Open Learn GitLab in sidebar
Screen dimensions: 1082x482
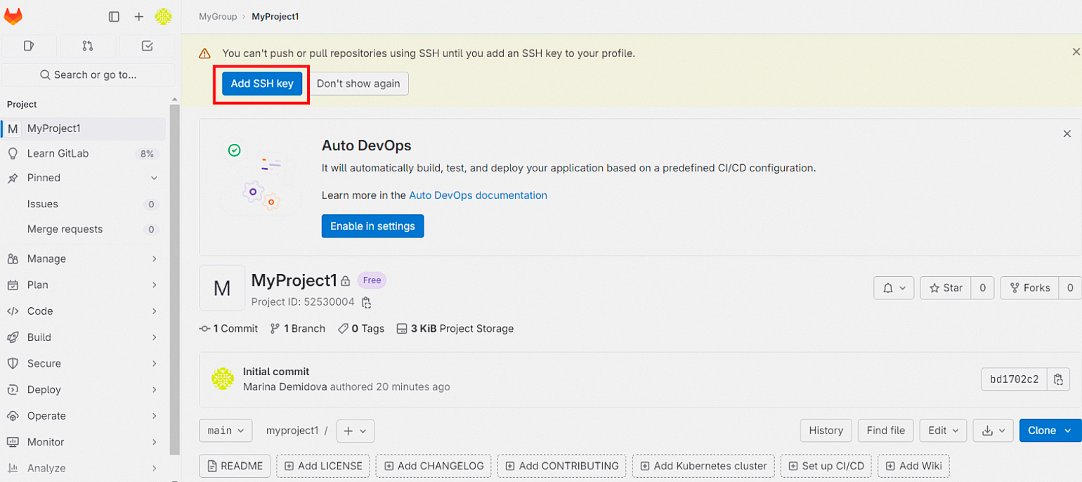pyautogui.click(x=84, y=153)
